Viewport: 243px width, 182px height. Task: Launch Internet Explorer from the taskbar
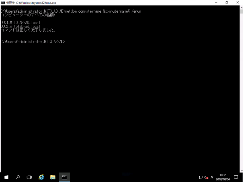click(41, 177)
